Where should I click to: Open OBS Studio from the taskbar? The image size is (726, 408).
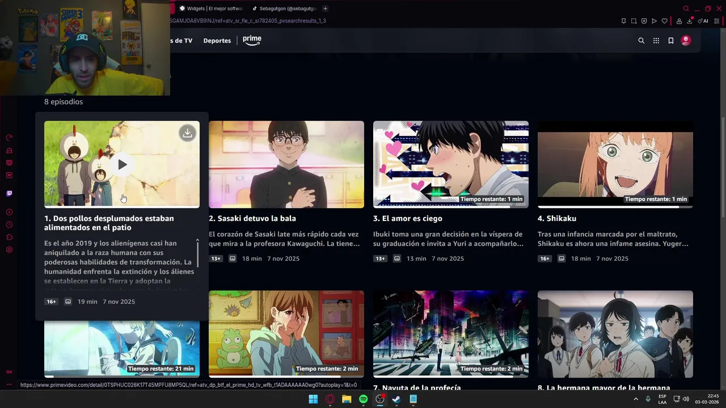coord(380,399)
